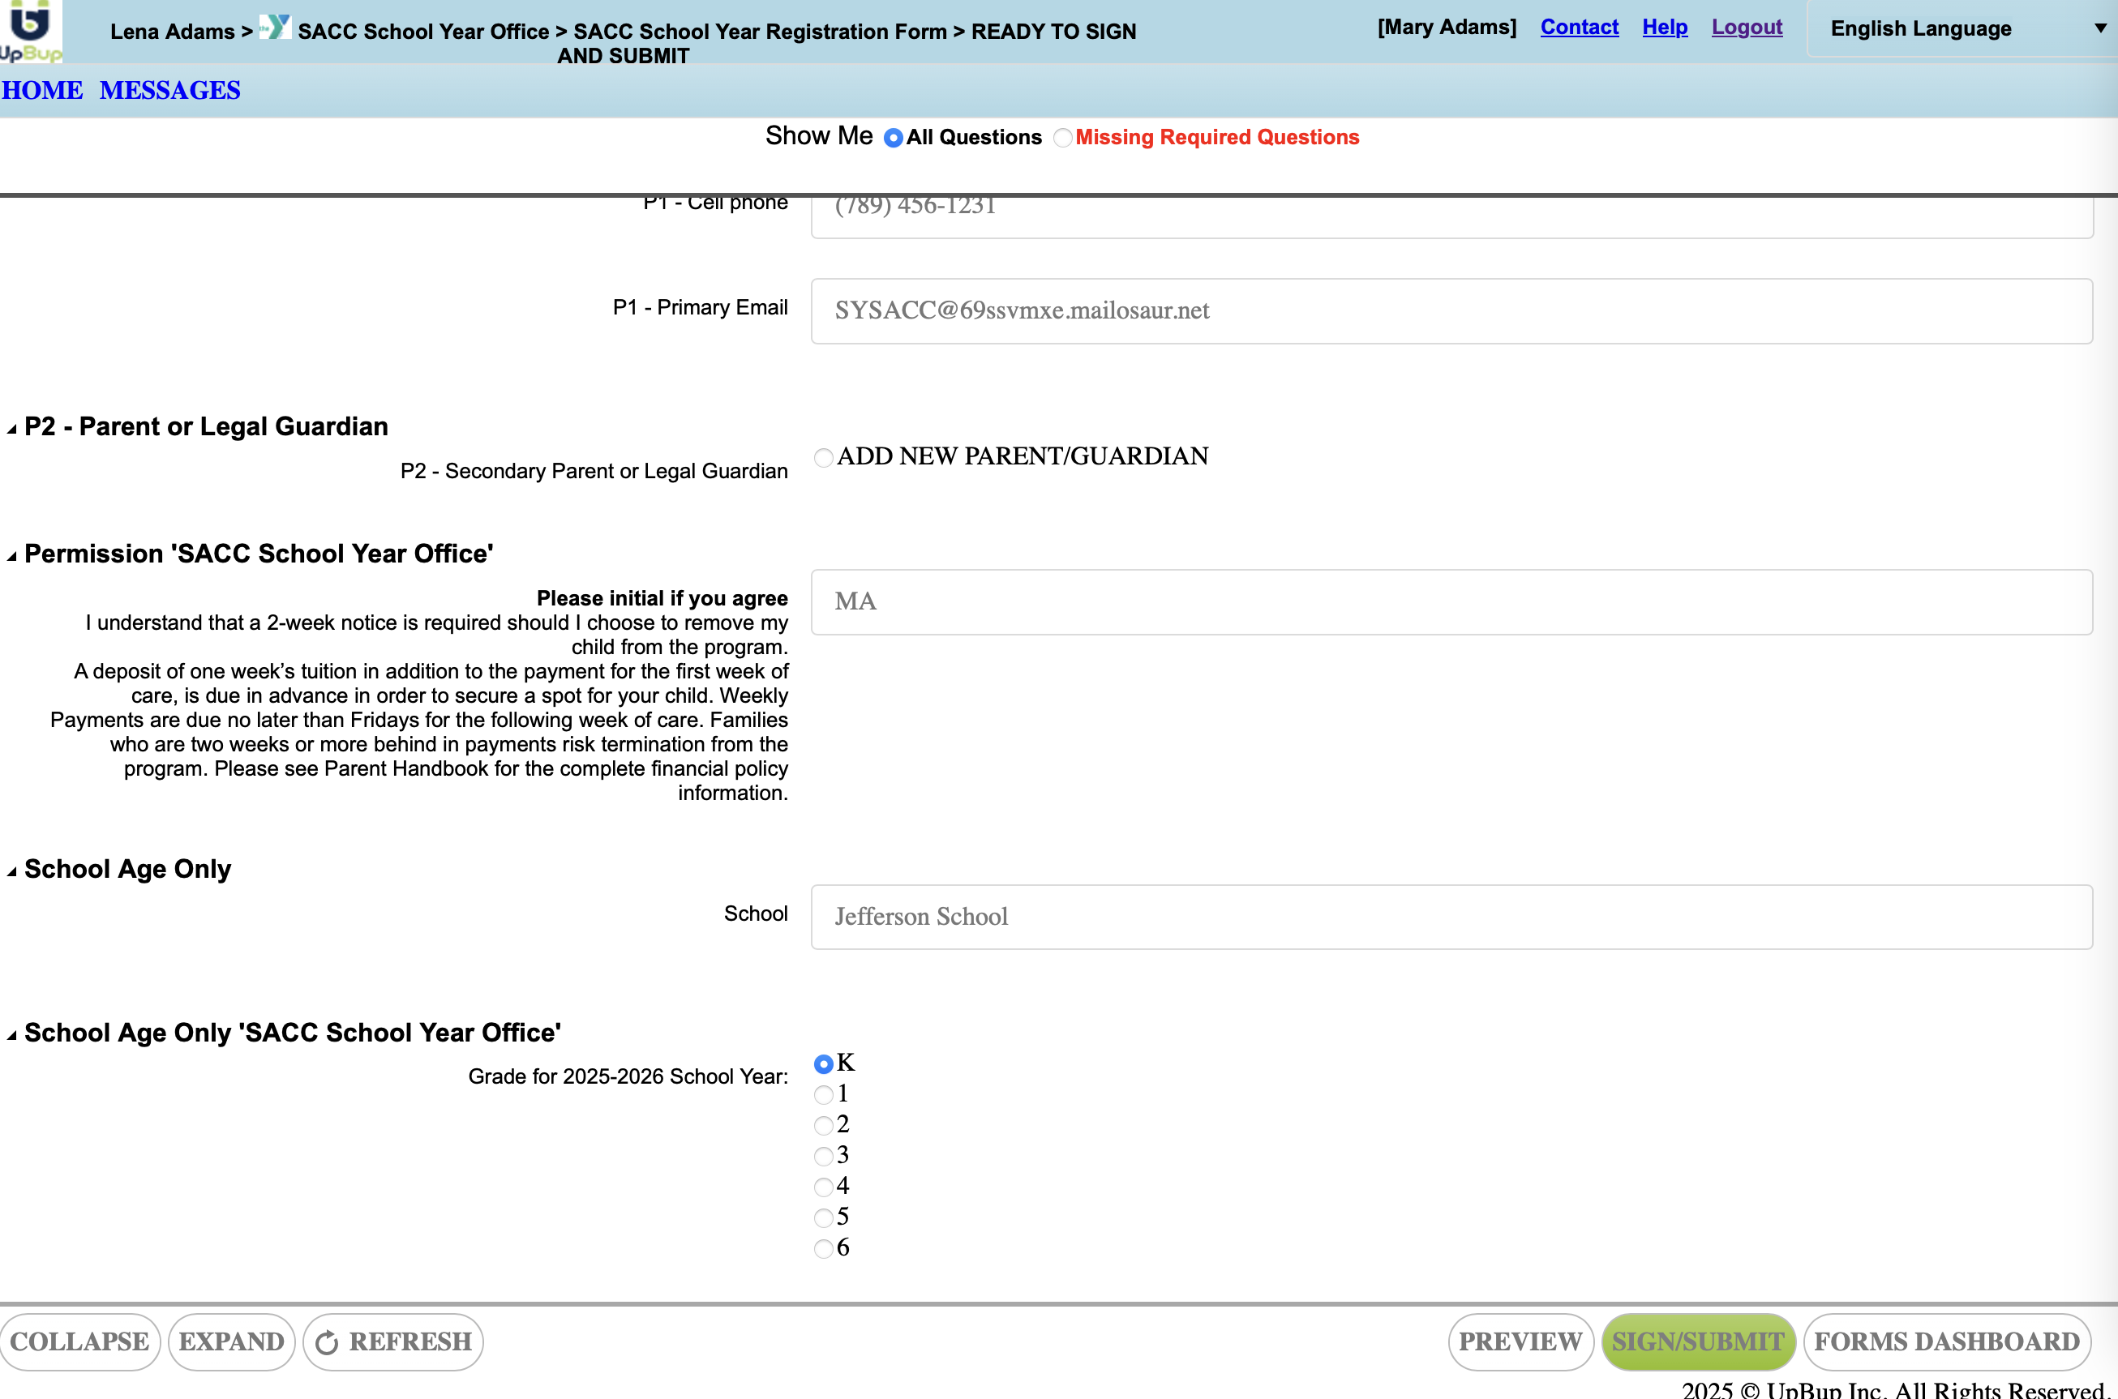2118x1399 pixels.
Task: Pick grade K radio button
Action: [823, 1063]
